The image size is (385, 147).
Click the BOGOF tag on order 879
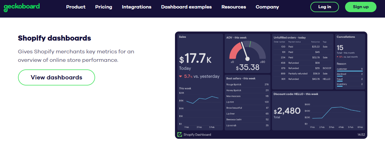coord(327,68)
